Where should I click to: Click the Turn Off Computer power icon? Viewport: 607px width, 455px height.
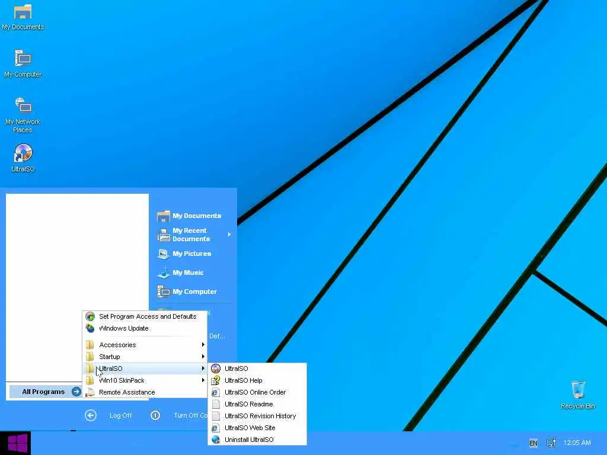coord(155,415)
